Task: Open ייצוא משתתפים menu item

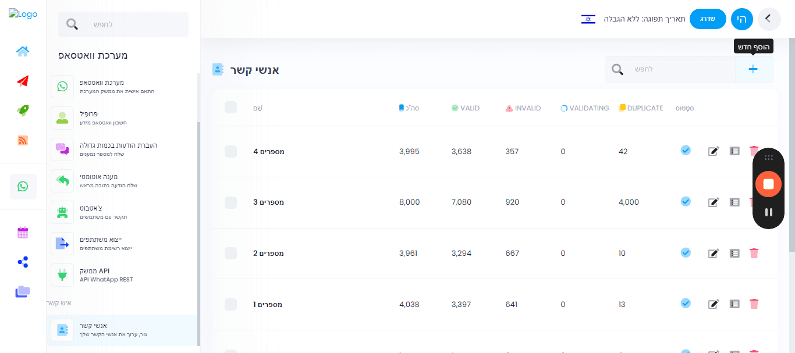Action: (122, 244)
